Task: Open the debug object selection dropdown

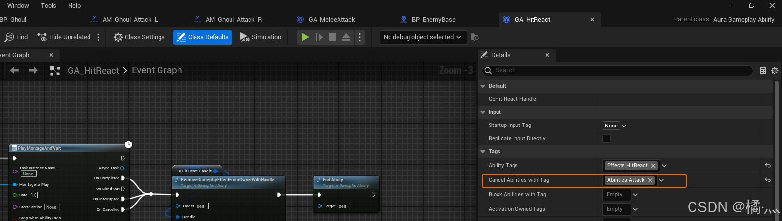Action: [x=422, y=37]
